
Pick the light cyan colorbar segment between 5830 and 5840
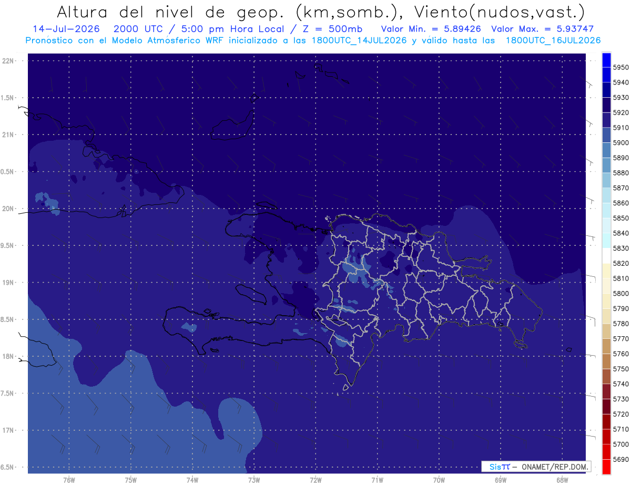tap(606, 241)
